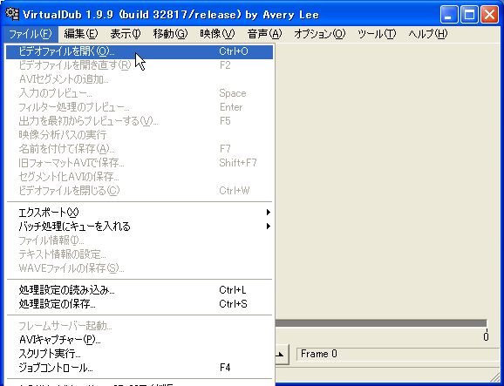Click the gray timeline seek bar

[x=381, y=323]
